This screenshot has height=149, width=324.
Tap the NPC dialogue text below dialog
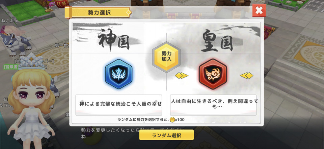(132, 133)
